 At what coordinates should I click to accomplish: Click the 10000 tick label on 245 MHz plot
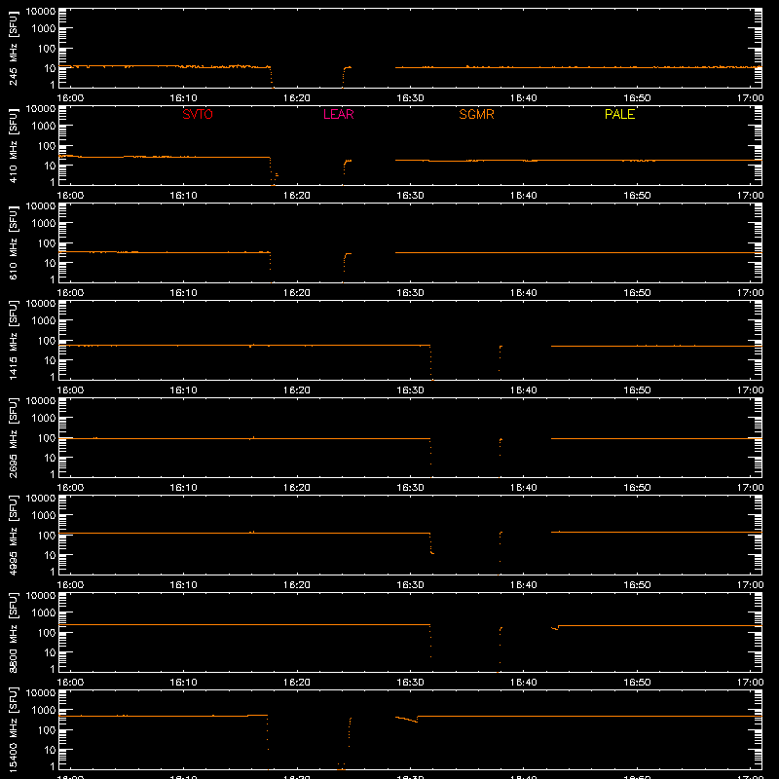click(x=41, y=12)
